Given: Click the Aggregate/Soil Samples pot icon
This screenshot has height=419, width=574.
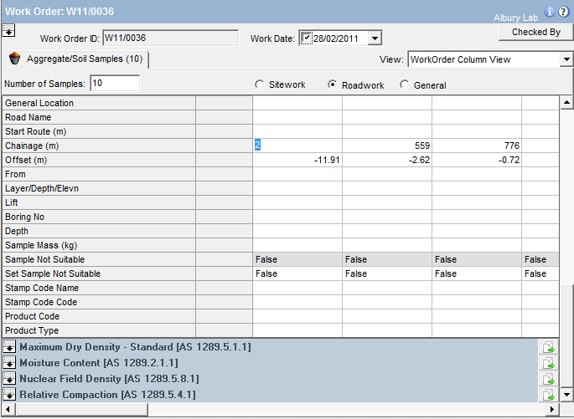Looking at the screenshot, I should [x=14, y=59].
